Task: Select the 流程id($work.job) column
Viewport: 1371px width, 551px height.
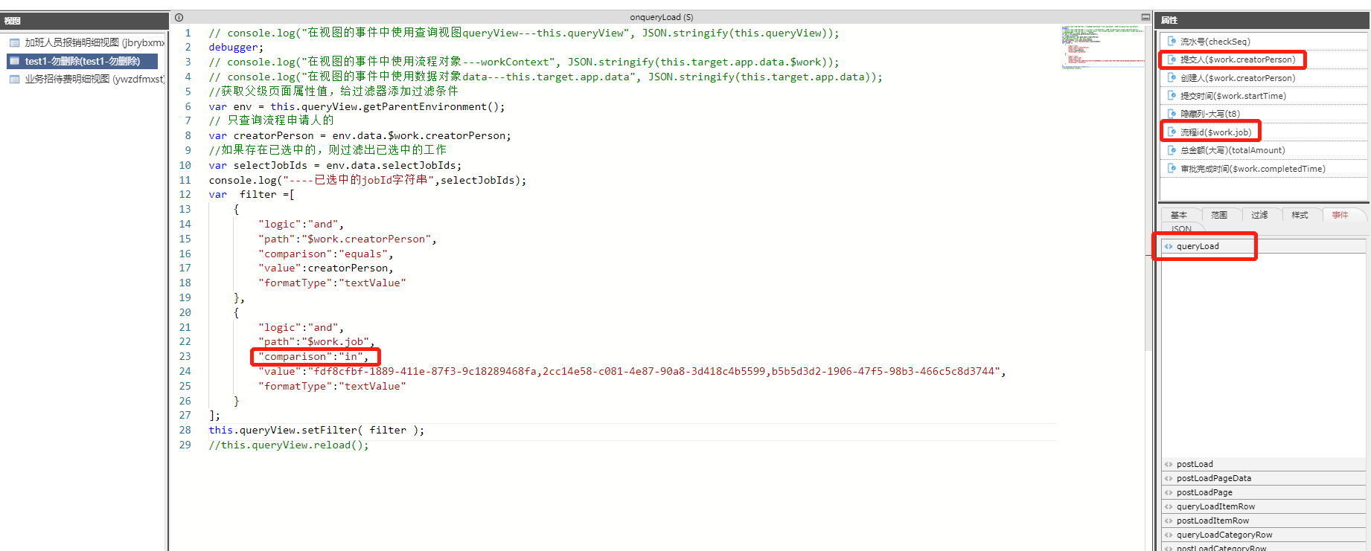Action: click(1264, 132)
